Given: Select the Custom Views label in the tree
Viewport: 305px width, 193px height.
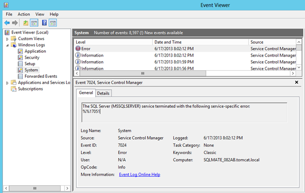Looking at the screenshot, I should pyautogui.click(x=31, y=39).
